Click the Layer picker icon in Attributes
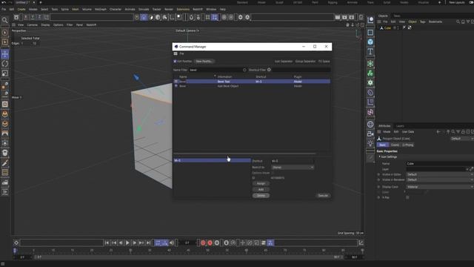 pos(471,169)
